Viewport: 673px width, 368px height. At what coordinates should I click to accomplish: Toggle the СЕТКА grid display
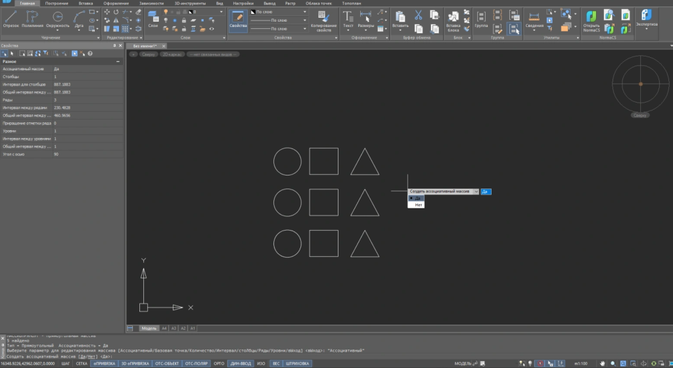coord(81,363)
